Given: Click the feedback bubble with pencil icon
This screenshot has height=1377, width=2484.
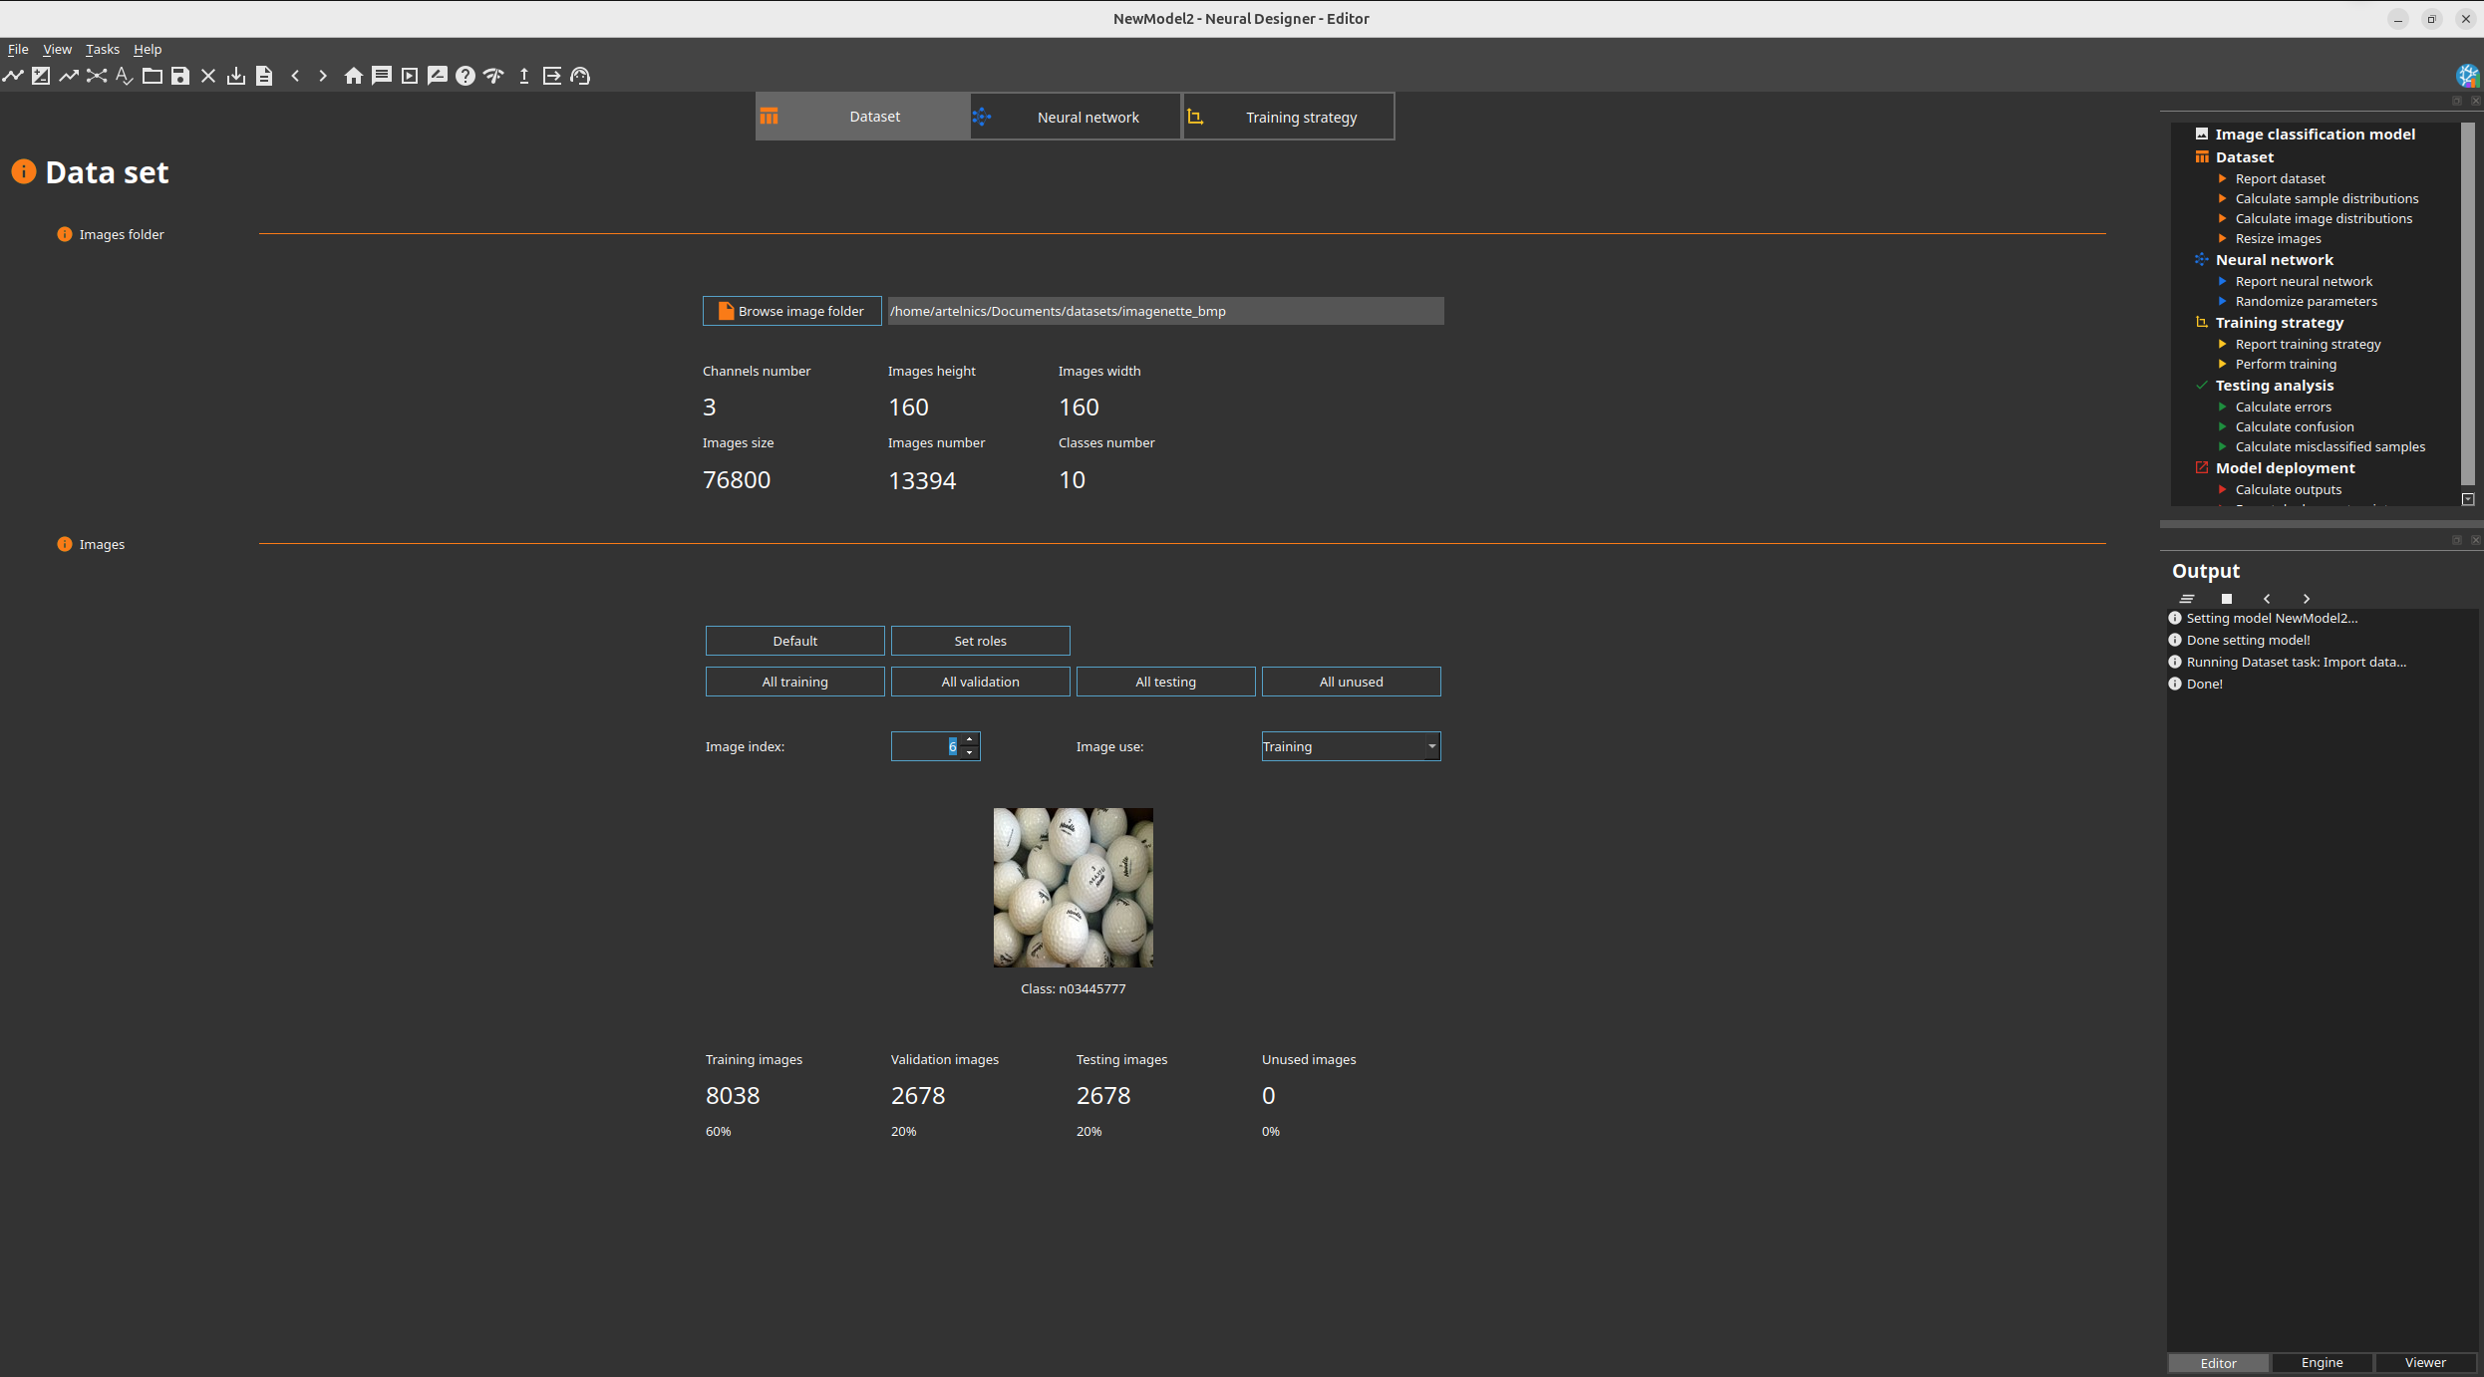Looking at the screenshot, I should pyautogui.click(x=438, y=76).
